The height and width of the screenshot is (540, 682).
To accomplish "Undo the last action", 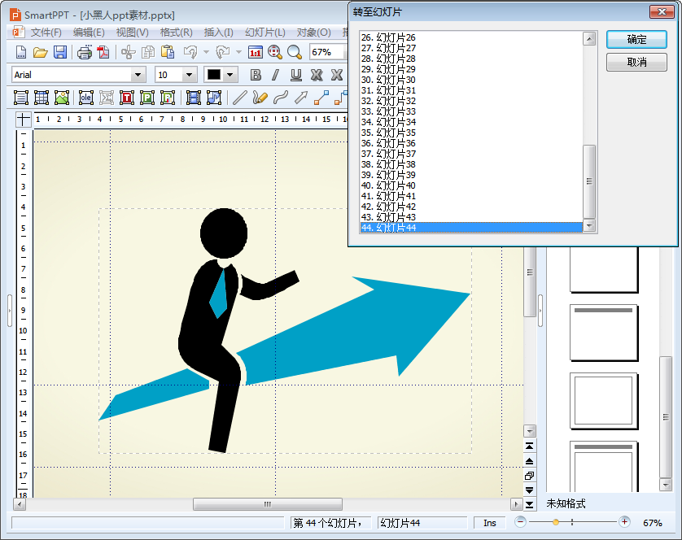I will [x=190, y=52].
